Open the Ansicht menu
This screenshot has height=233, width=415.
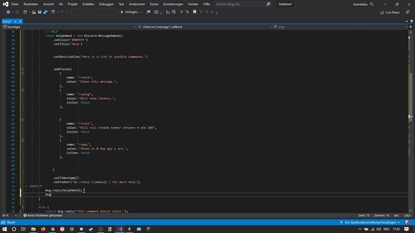49,5
